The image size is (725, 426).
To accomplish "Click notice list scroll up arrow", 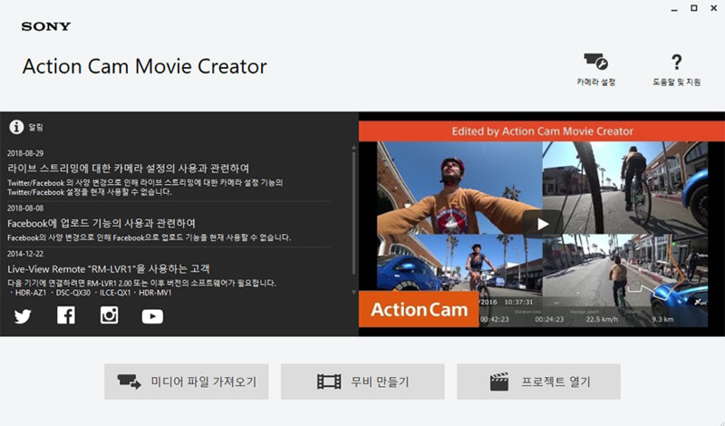I will coord(353,148).
